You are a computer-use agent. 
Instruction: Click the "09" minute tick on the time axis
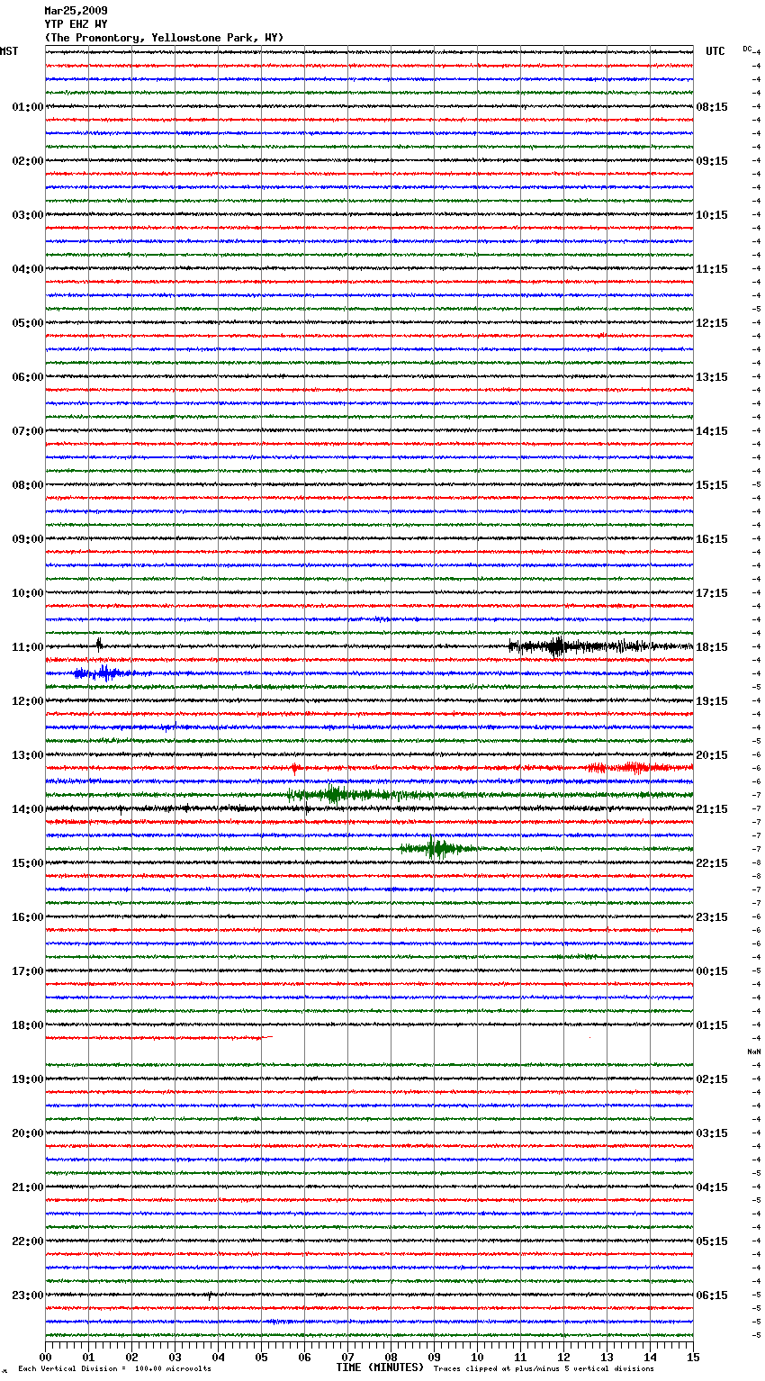pyautogui.click(x=434, y=1357)
